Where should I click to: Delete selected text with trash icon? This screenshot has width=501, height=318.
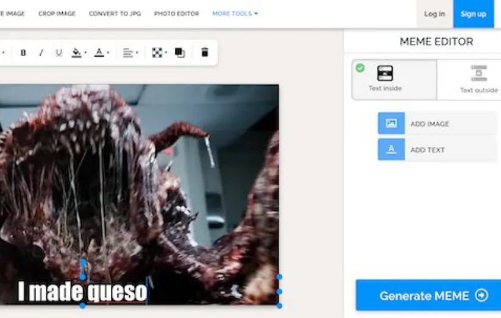click(x=205, y=53)
